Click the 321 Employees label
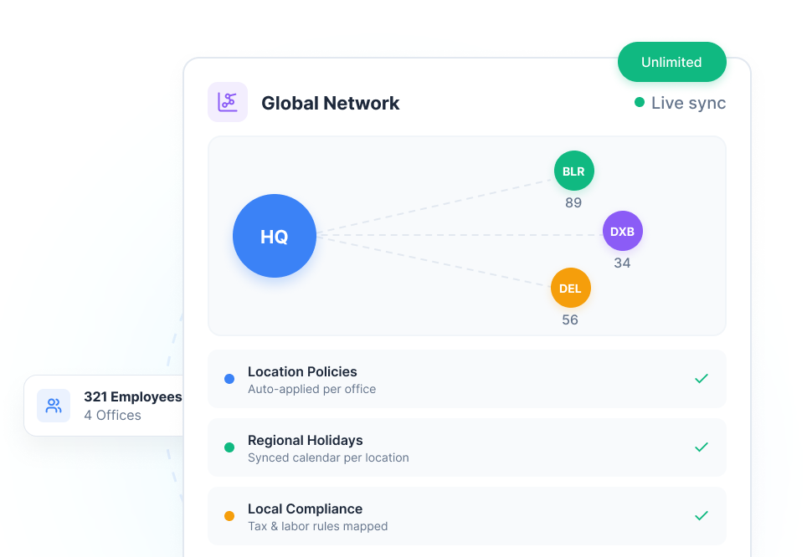The image size is (807, 557). (x=133, y=396)
